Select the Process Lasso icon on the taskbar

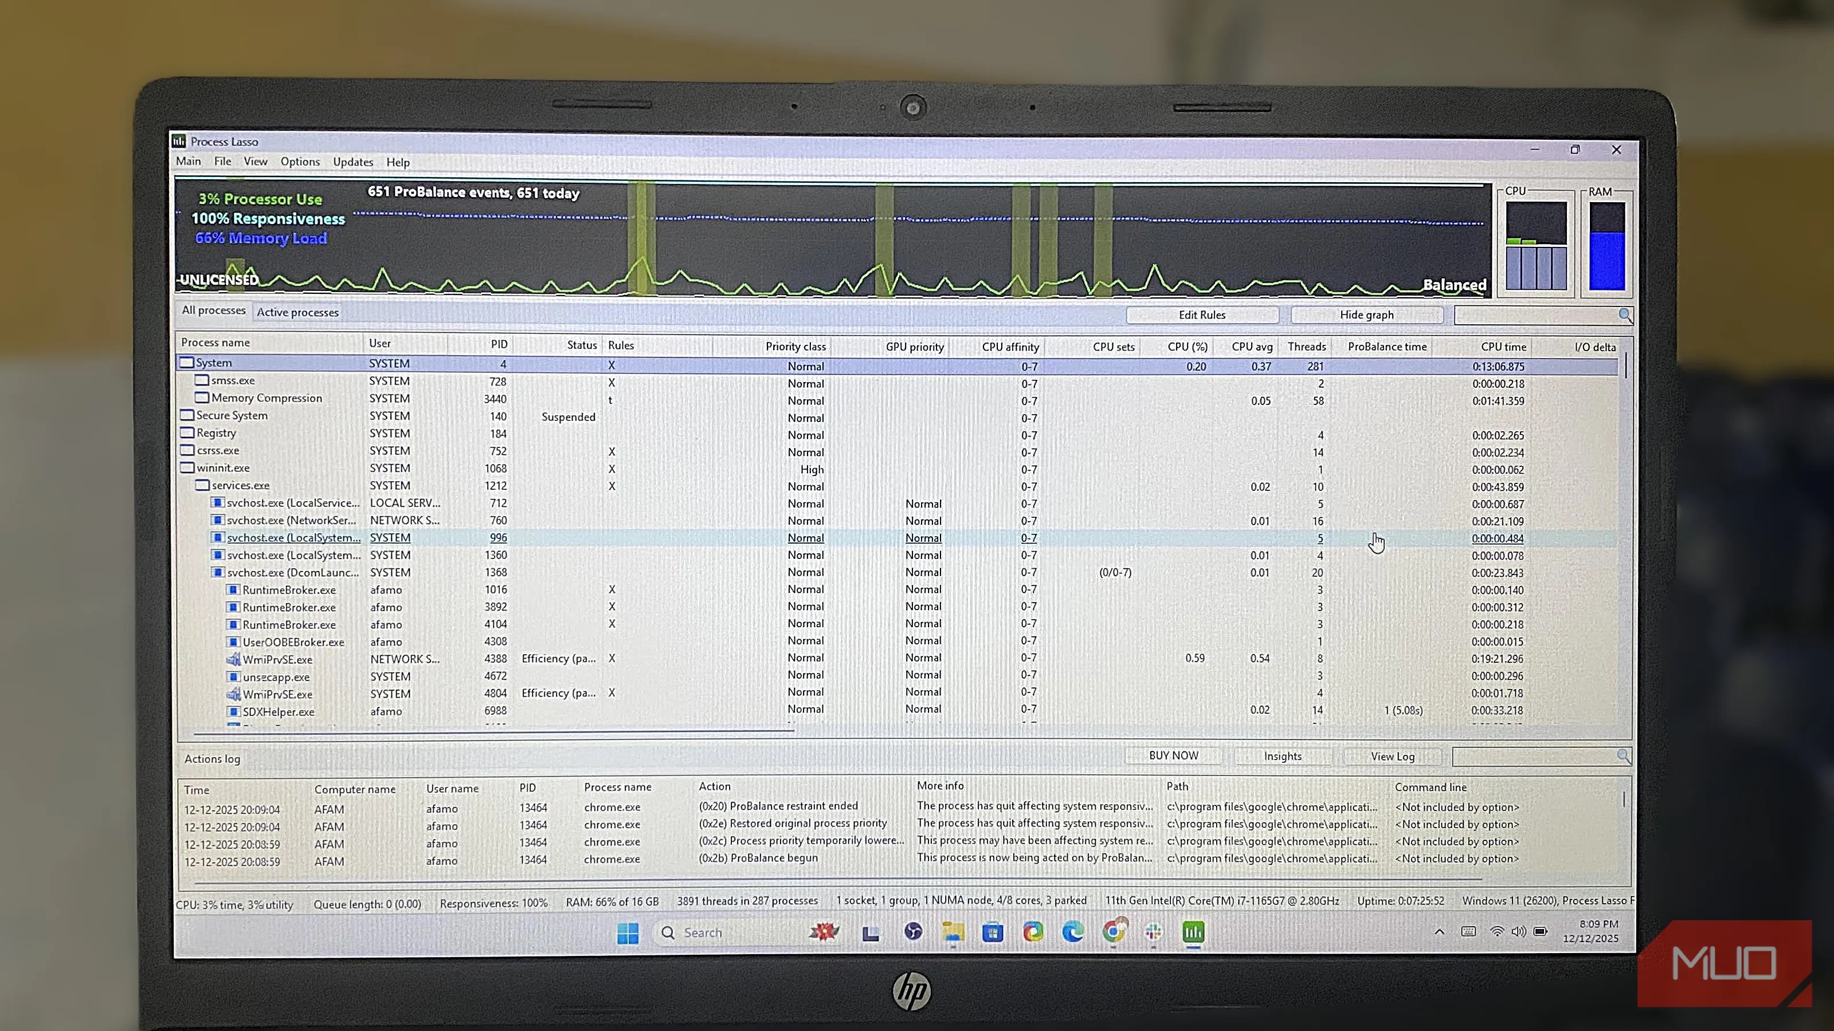pyautogui.click(x=1194, y=932)
